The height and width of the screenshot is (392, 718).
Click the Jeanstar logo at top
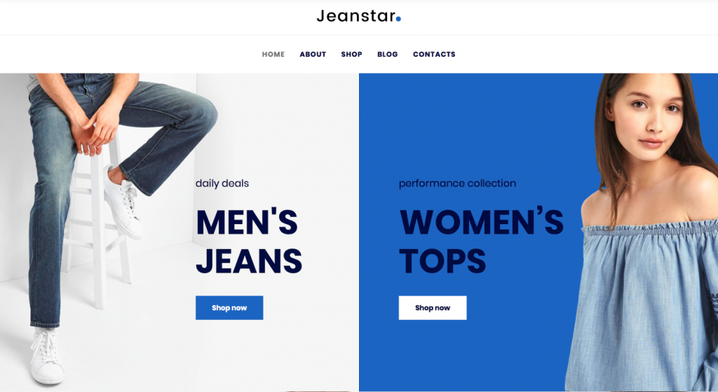358,16
